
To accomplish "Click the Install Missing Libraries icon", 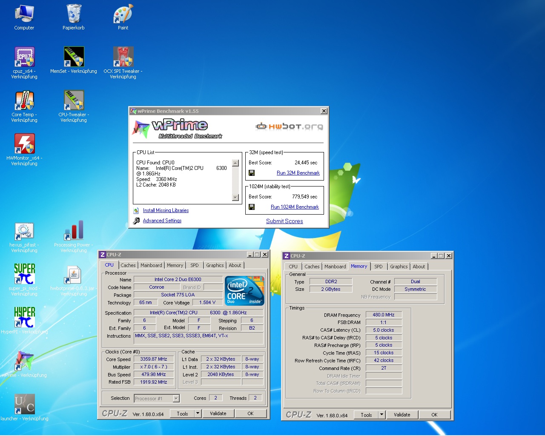I will point(136,210).
